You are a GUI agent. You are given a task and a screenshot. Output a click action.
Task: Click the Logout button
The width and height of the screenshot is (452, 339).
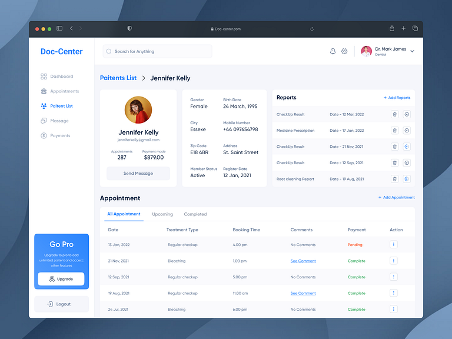coord(61,304)
